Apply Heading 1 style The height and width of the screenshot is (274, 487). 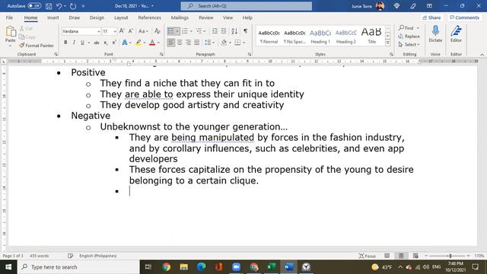tap(320, 37)
